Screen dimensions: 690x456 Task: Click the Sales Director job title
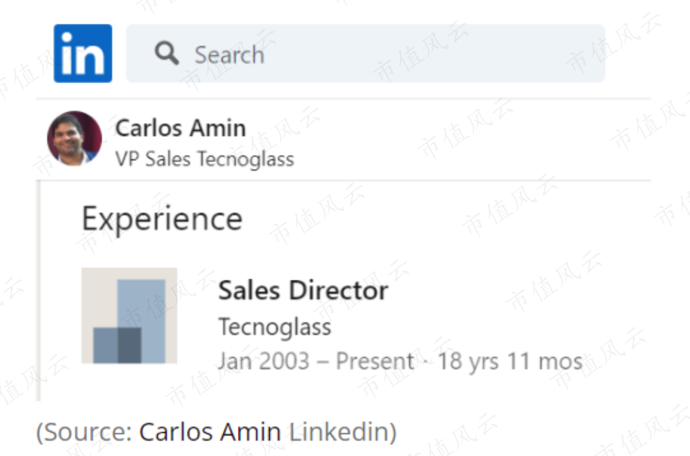pos(303,291)
